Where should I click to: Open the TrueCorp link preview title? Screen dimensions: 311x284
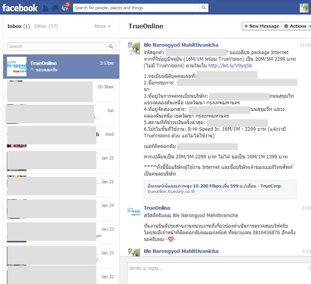214,186
